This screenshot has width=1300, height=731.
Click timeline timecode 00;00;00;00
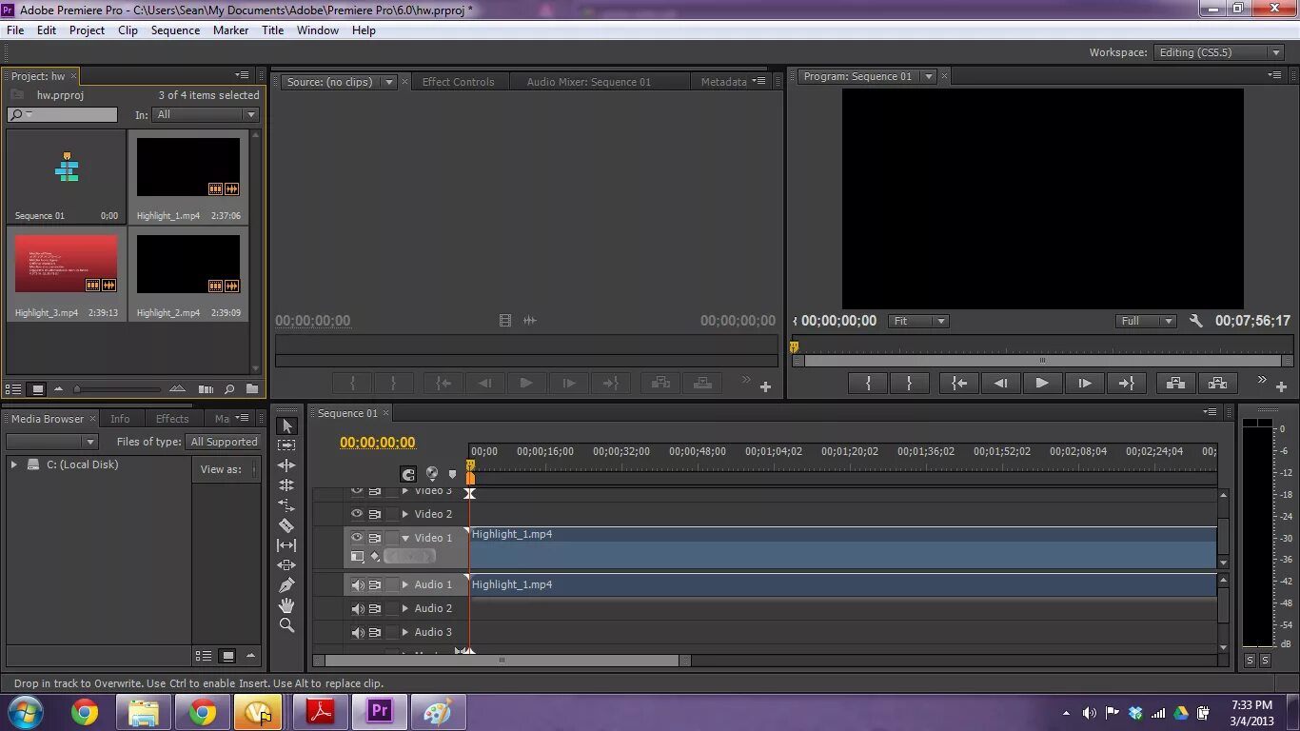pyautogui.click(x=378, y=443)
